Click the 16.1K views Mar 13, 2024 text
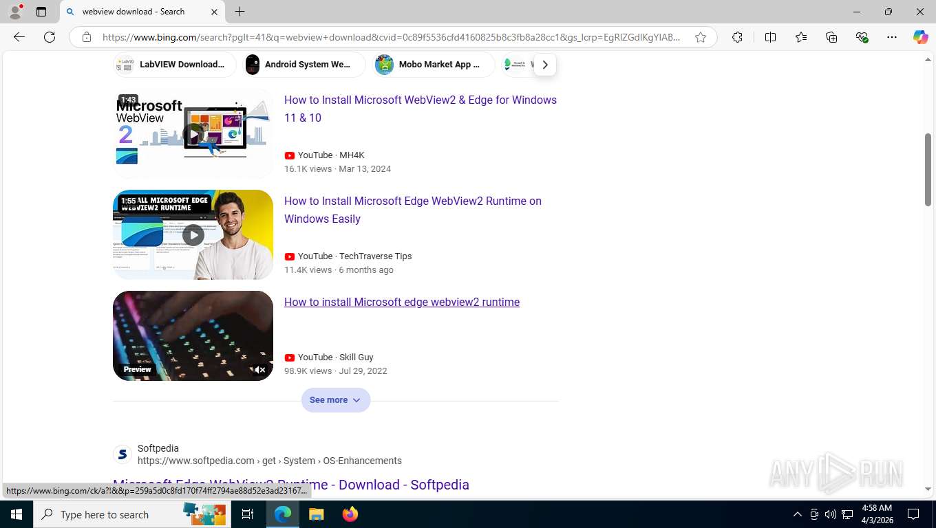Image resolution: width=936 pixels, height=528 pixels. [337, 168]
